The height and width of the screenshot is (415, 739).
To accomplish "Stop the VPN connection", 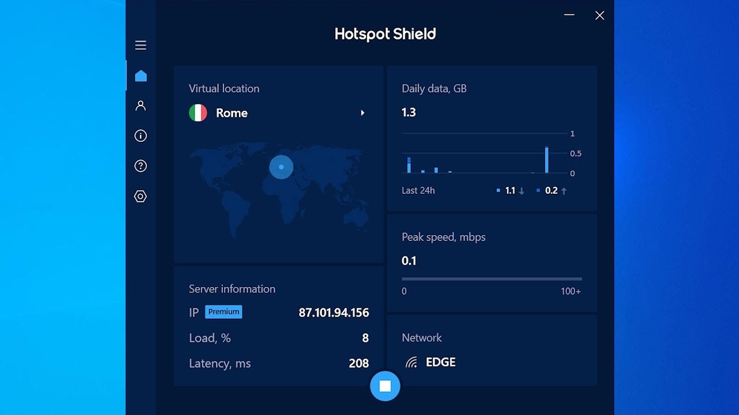I will [385, 386].
